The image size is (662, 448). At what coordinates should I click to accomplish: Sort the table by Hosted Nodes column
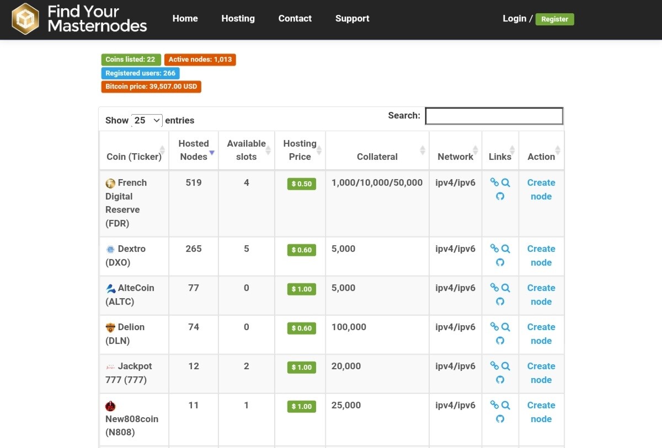click(194, 150)
